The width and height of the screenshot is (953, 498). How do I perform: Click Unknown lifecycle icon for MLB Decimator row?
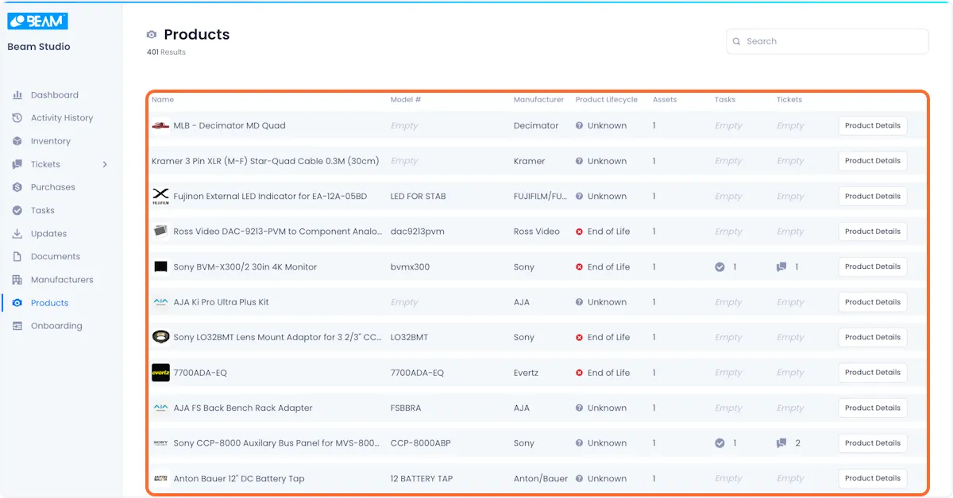tap(580, 125)
